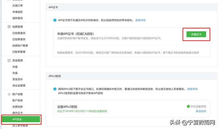This screenshot has width=219, height=129.
Task: Click the 结算管理 grid icon
Action: (x=9, y=27)
